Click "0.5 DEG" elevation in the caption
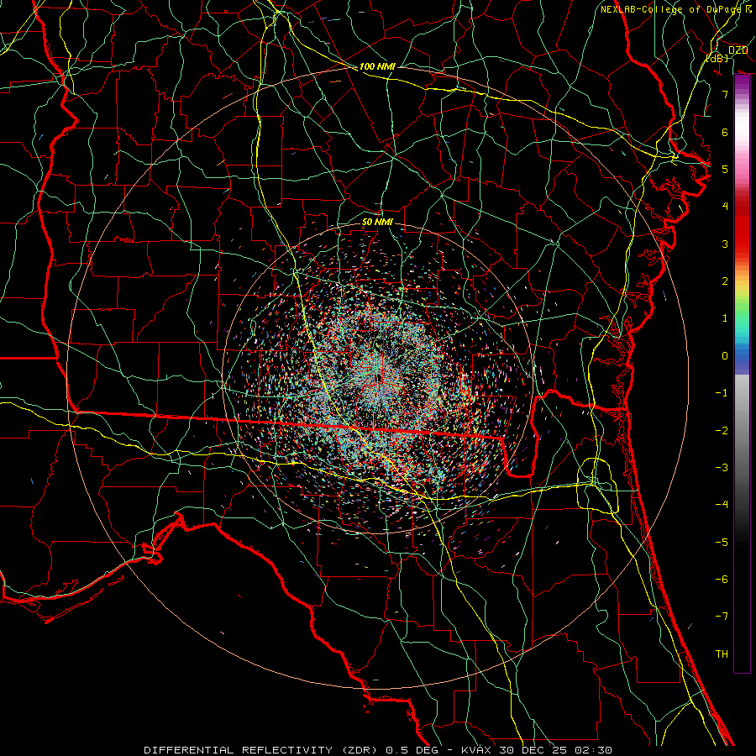The image size is (756, 756). [x=412, y=750]
